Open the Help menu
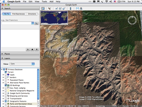 click(x=58, y=1)
